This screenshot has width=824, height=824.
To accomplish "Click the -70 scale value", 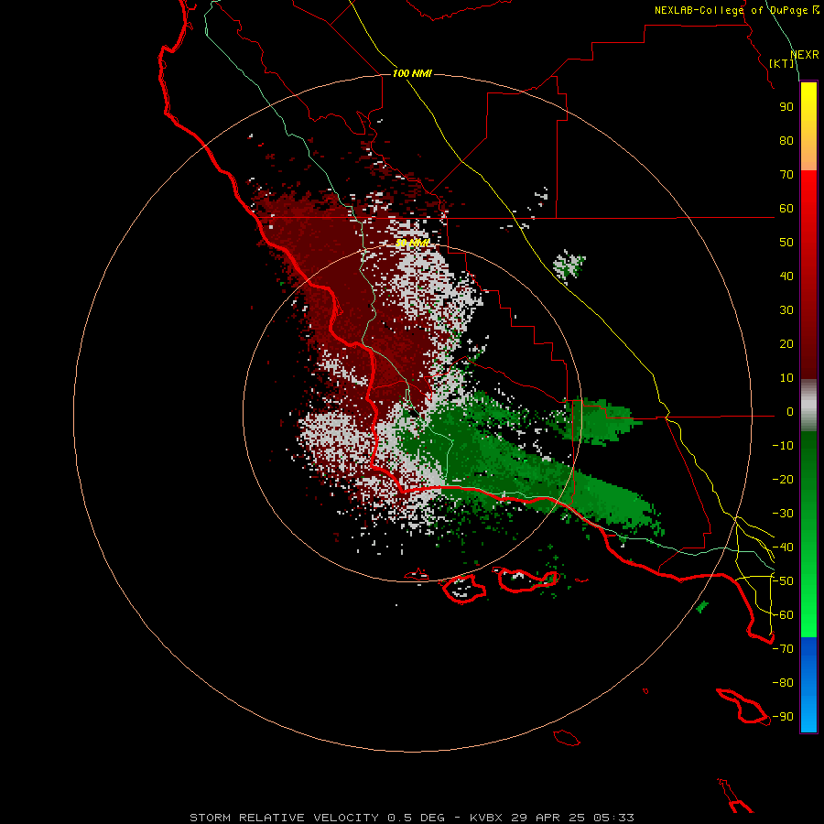I will (x=783, y=649).
